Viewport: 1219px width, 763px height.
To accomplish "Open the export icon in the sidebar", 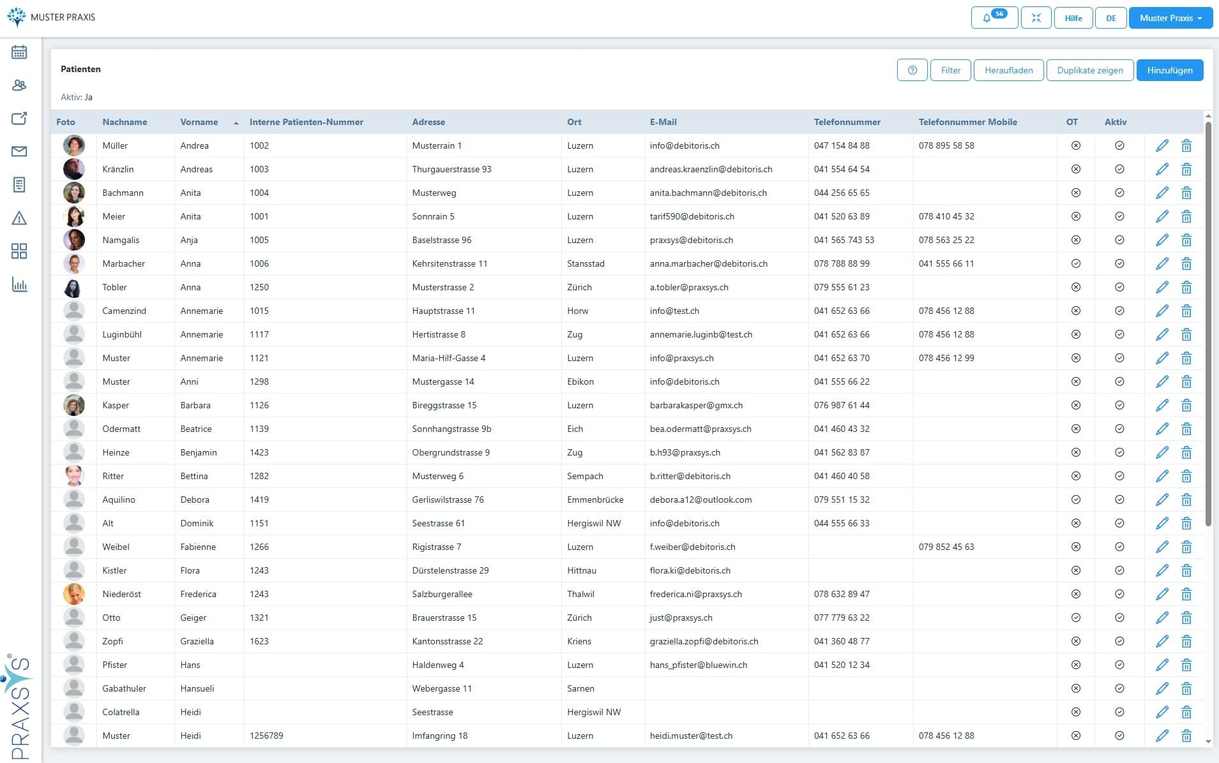I will tap(19, 119).
